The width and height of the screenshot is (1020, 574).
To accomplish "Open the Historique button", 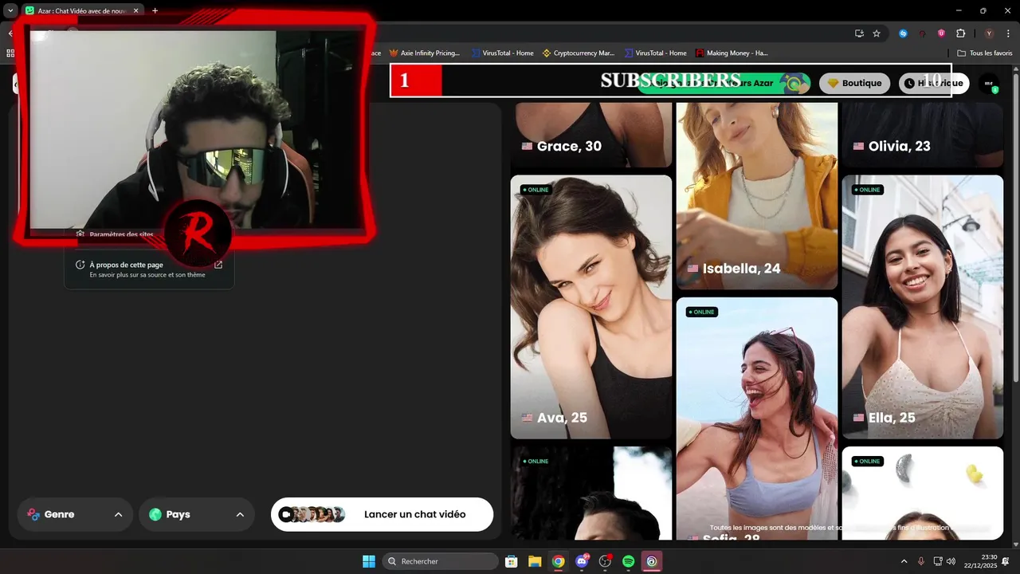I will (934, 83).
